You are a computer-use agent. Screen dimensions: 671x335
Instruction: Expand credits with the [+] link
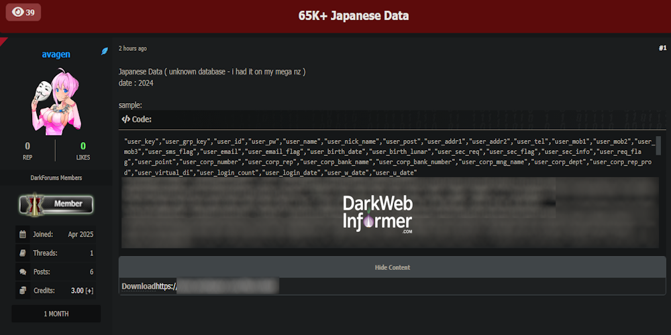tap(89, 291)
